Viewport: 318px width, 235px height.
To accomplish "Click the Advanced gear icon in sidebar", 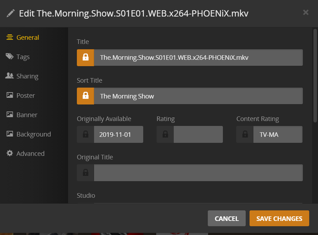I will pyautogui.click(x=10, y=153).
